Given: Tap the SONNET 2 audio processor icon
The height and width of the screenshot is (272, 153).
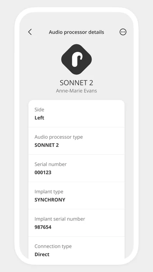Looking at the screenshot, I should [76, 59].
